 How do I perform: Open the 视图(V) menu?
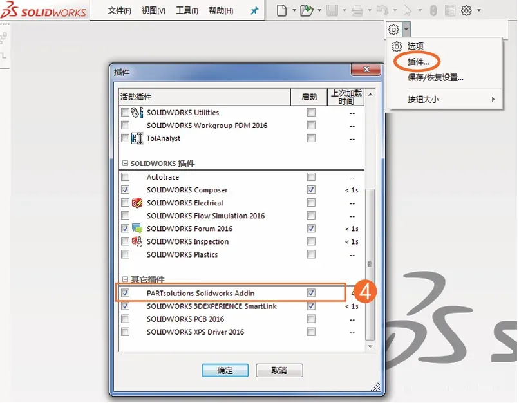[153, 10]
